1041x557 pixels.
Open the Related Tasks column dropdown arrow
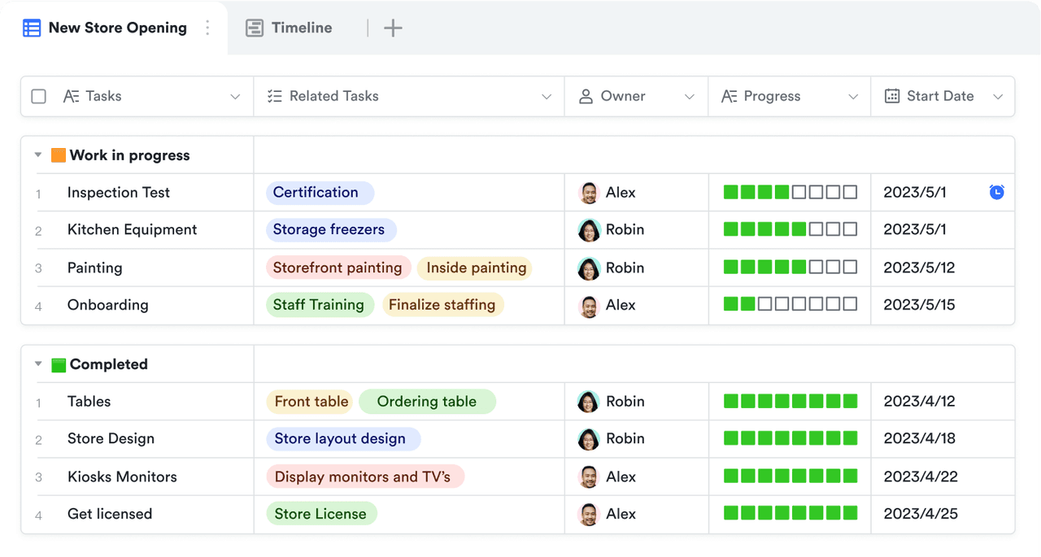pos(547,97)
